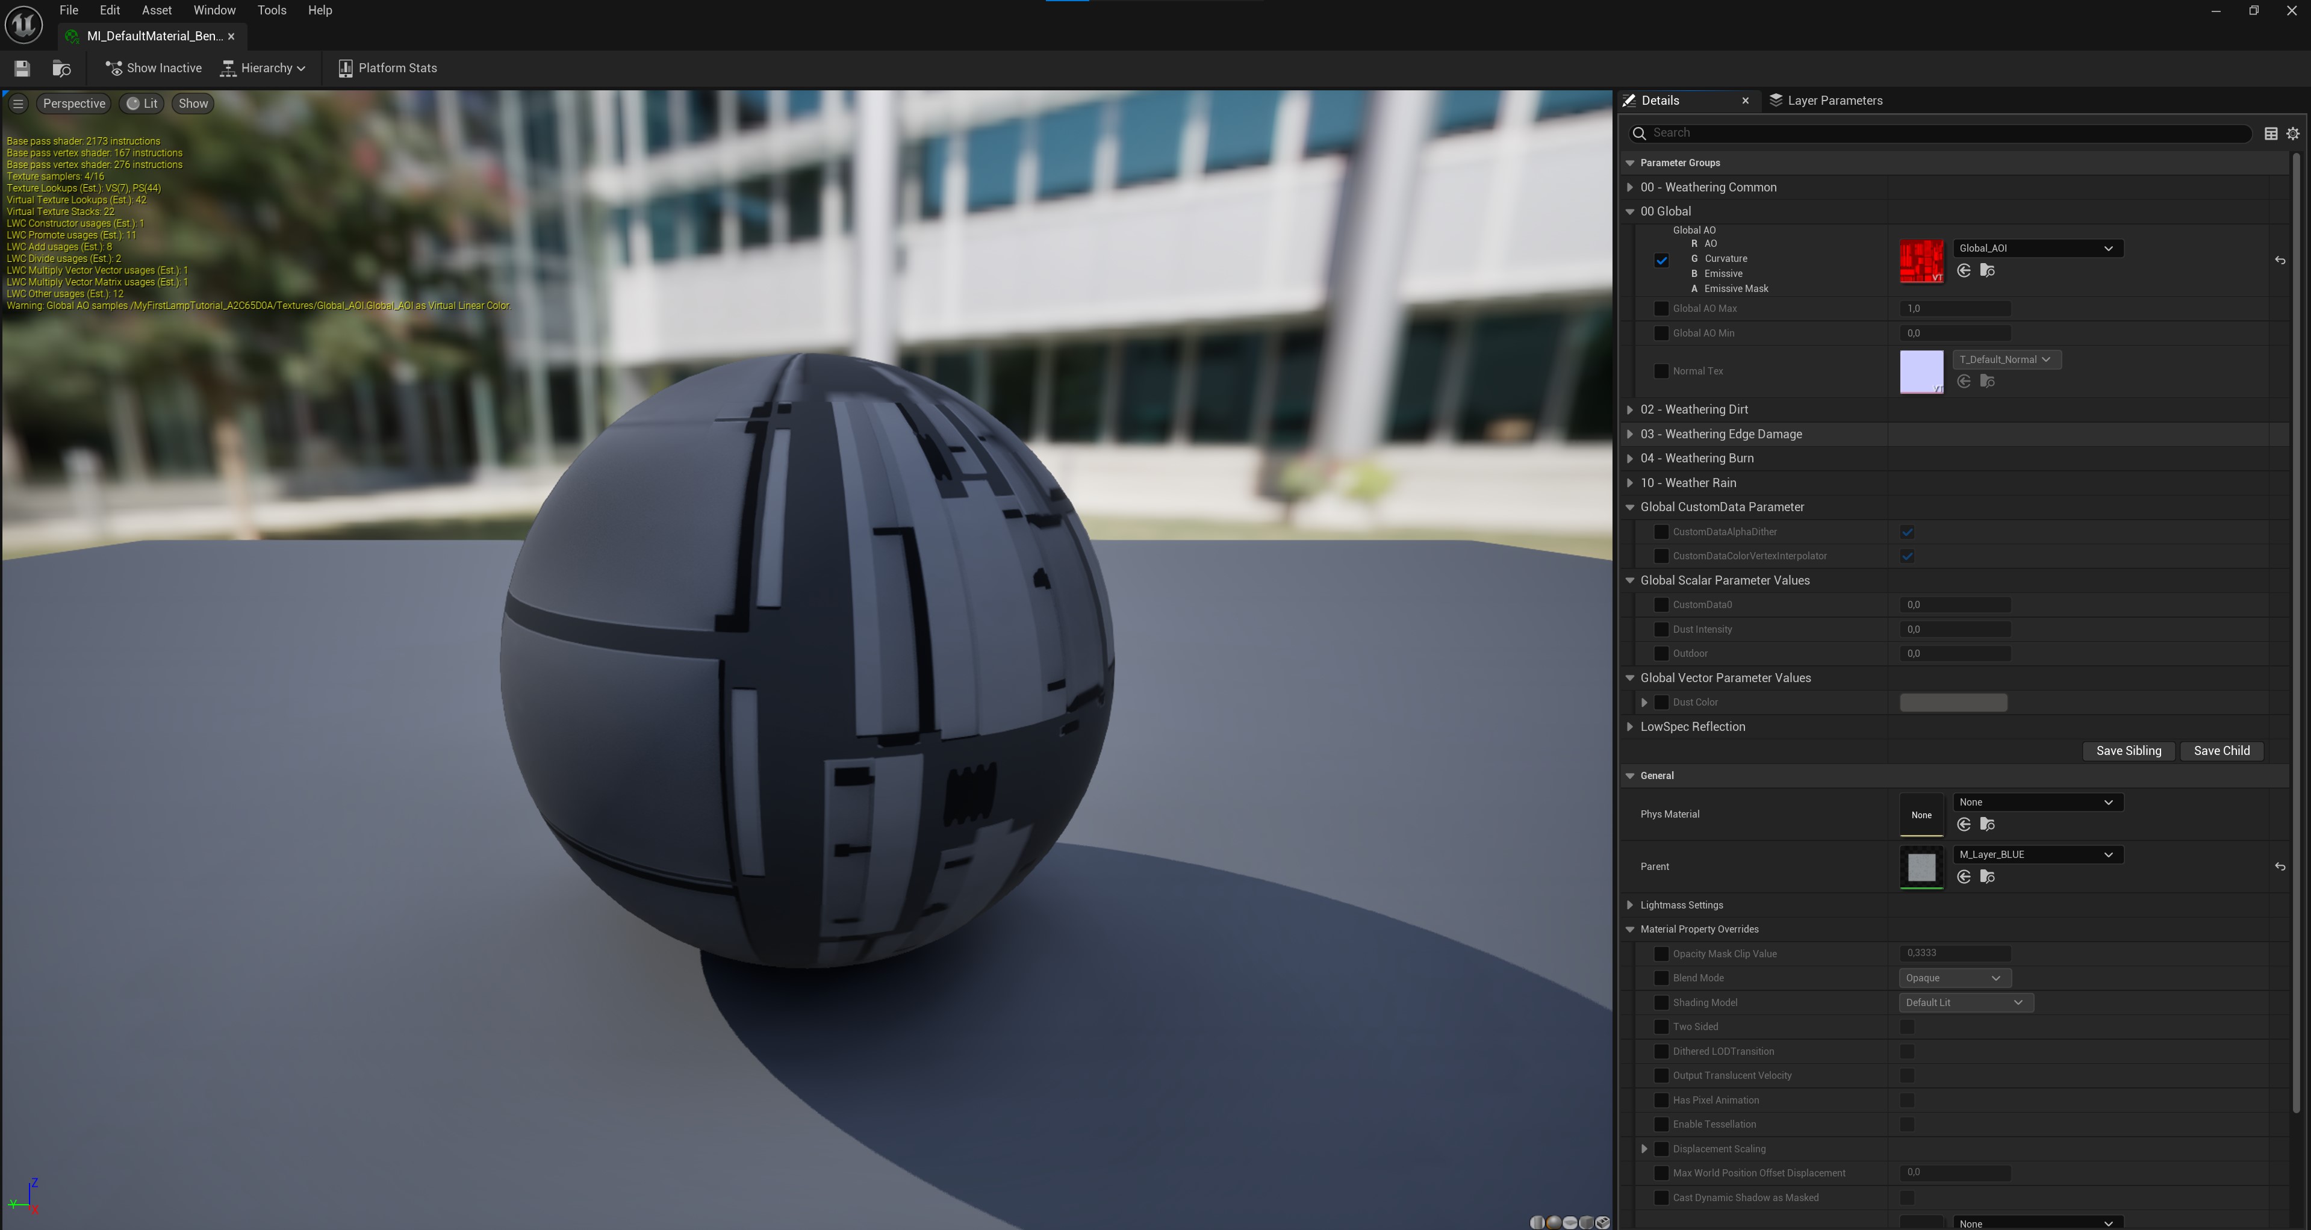
Task: Open the M_Layer_BLUE parent dropdown
Action: (2038, 855)
